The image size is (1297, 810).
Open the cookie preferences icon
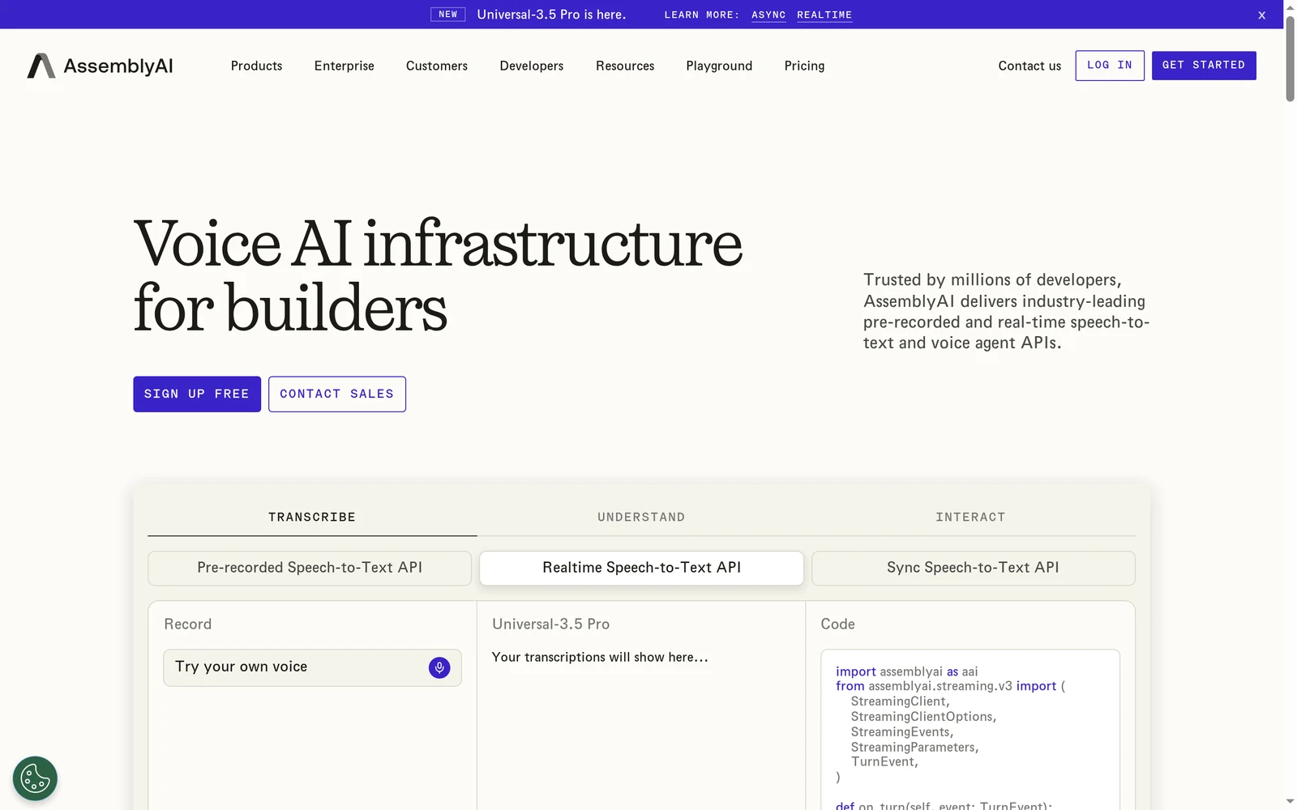point(35,778)
